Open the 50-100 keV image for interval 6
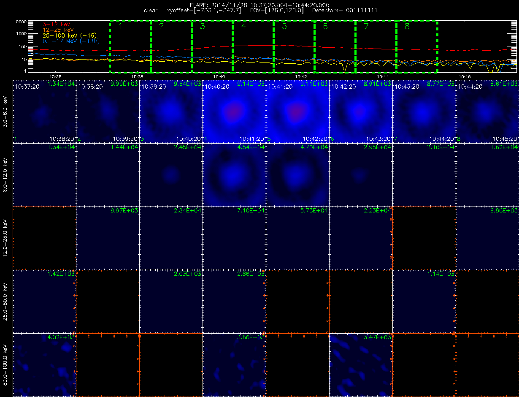Screen dimensions: 519x397 pyautogui.click(x=361, y=364)
